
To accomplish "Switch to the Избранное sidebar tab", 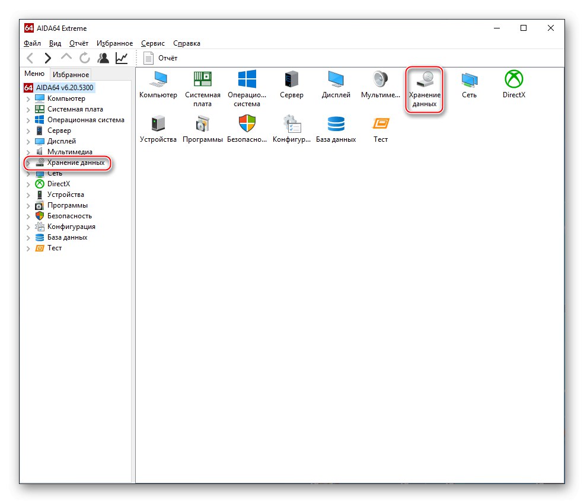I will (71, 75).
